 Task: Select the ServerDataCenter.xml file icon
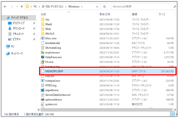click(42, 95)
